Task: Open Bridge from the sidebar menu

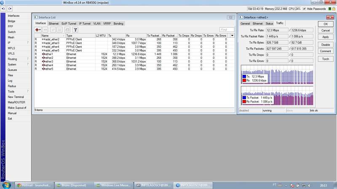Action: click(11, 21)
